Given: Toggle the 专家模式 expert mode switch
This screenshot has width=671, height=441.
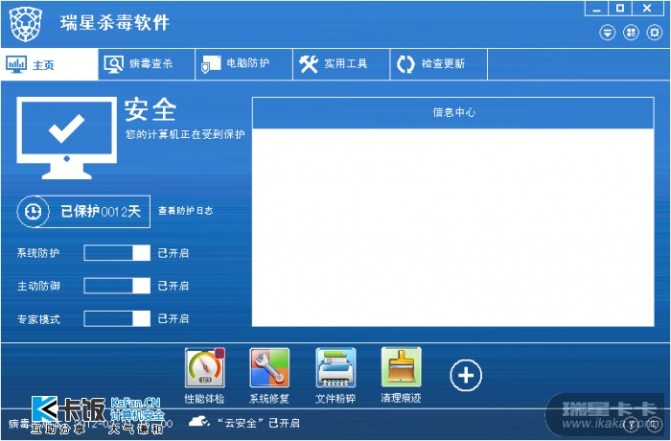Looking at the screenshot, I should (117, 318).
